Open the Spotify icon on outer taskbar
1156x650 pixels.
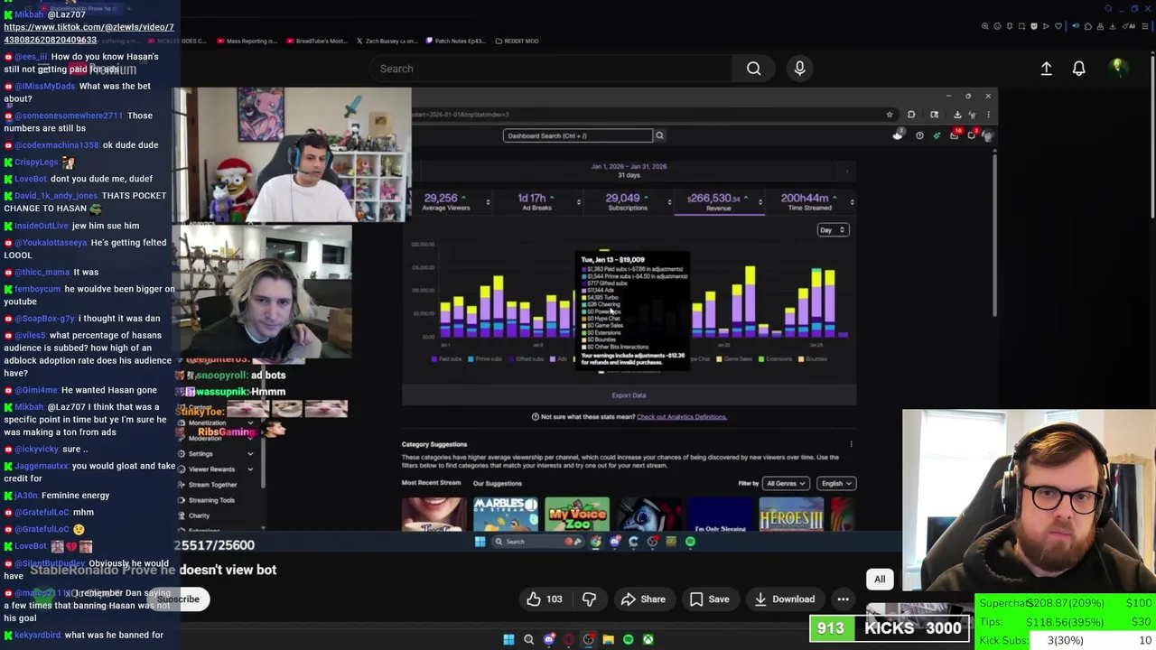[628, 639]
